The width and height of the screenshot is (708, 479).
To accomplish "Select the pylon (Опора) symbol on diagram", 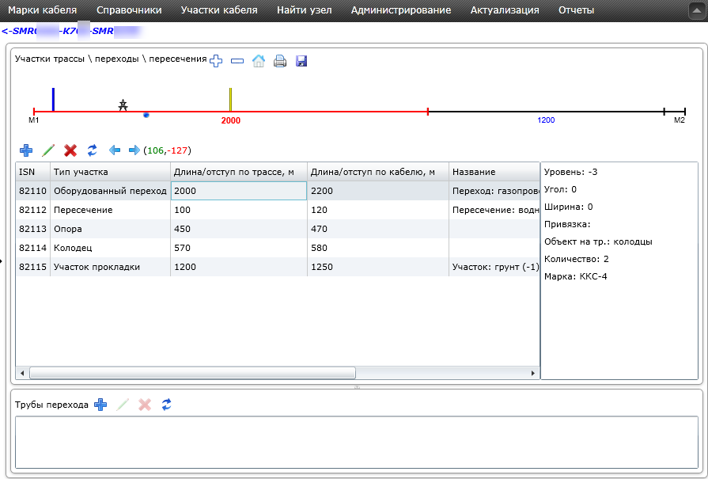I will click(x=123, y=105).
